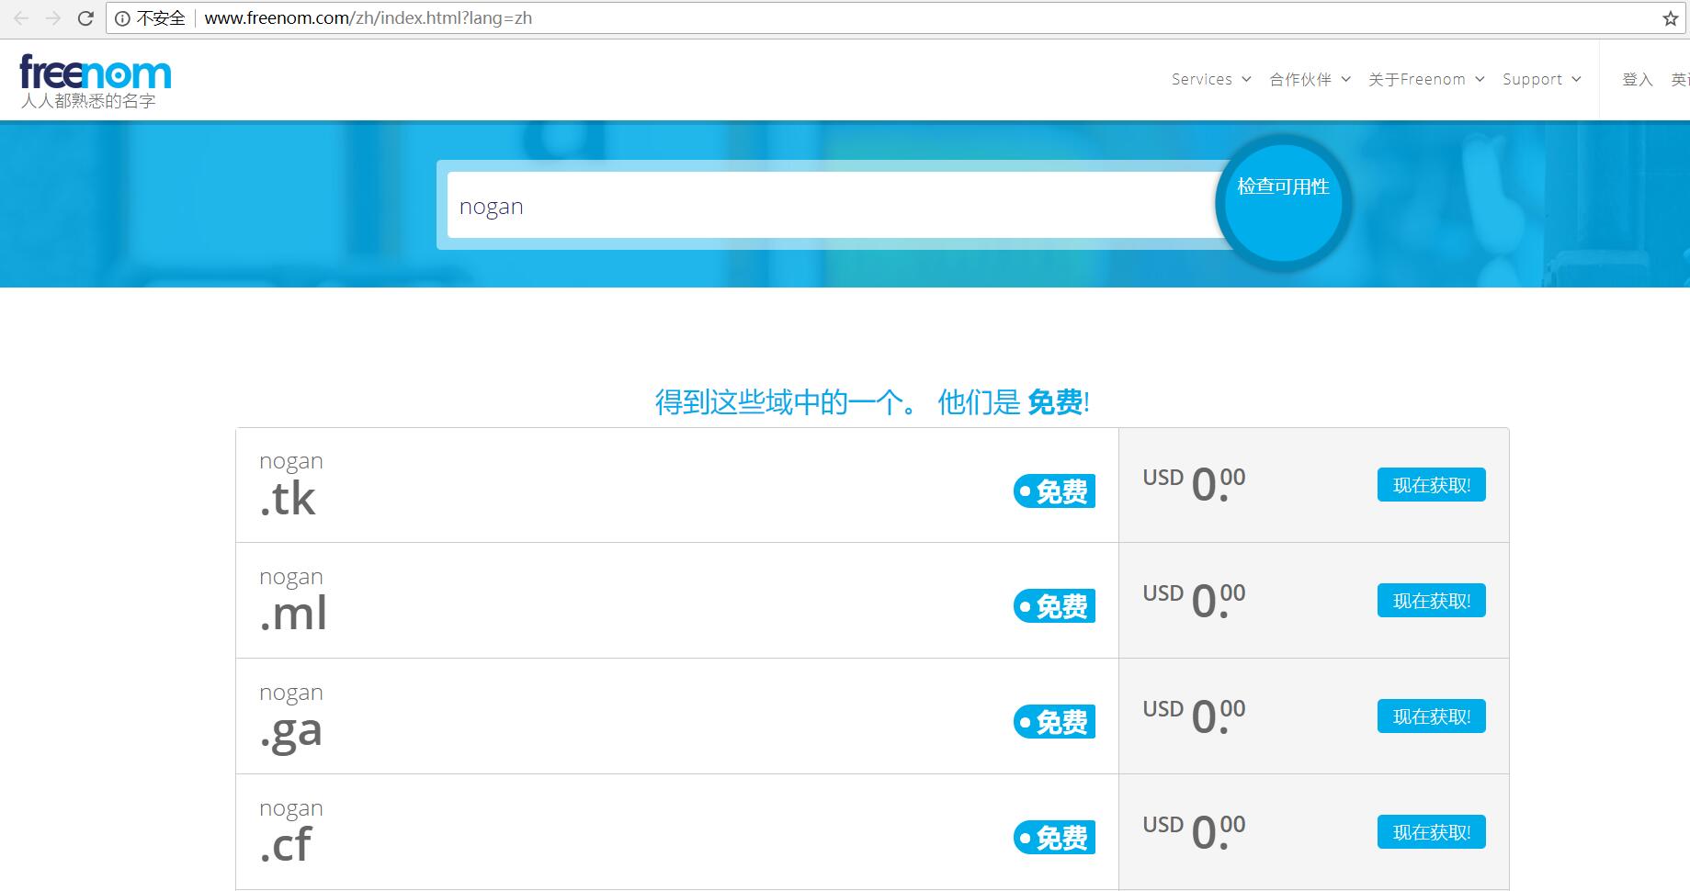Open the Support menu

pyautogui.click(x=1541, y=80)
